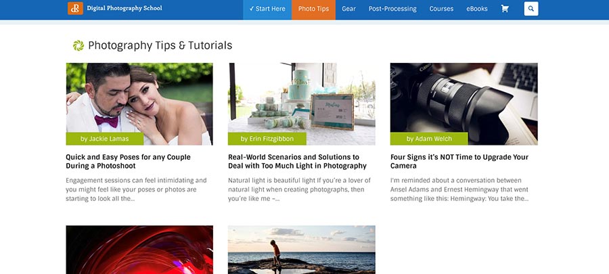Open Four Signs it's NOT Time article

coord(459,162)
